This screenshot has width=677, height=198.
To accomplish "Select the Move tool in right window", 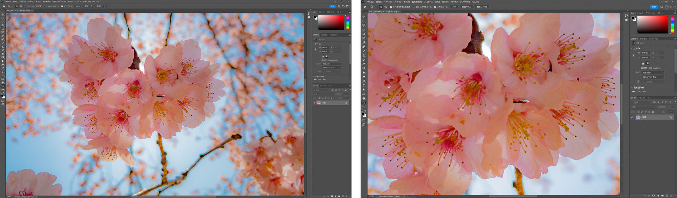I will point(364,17).
